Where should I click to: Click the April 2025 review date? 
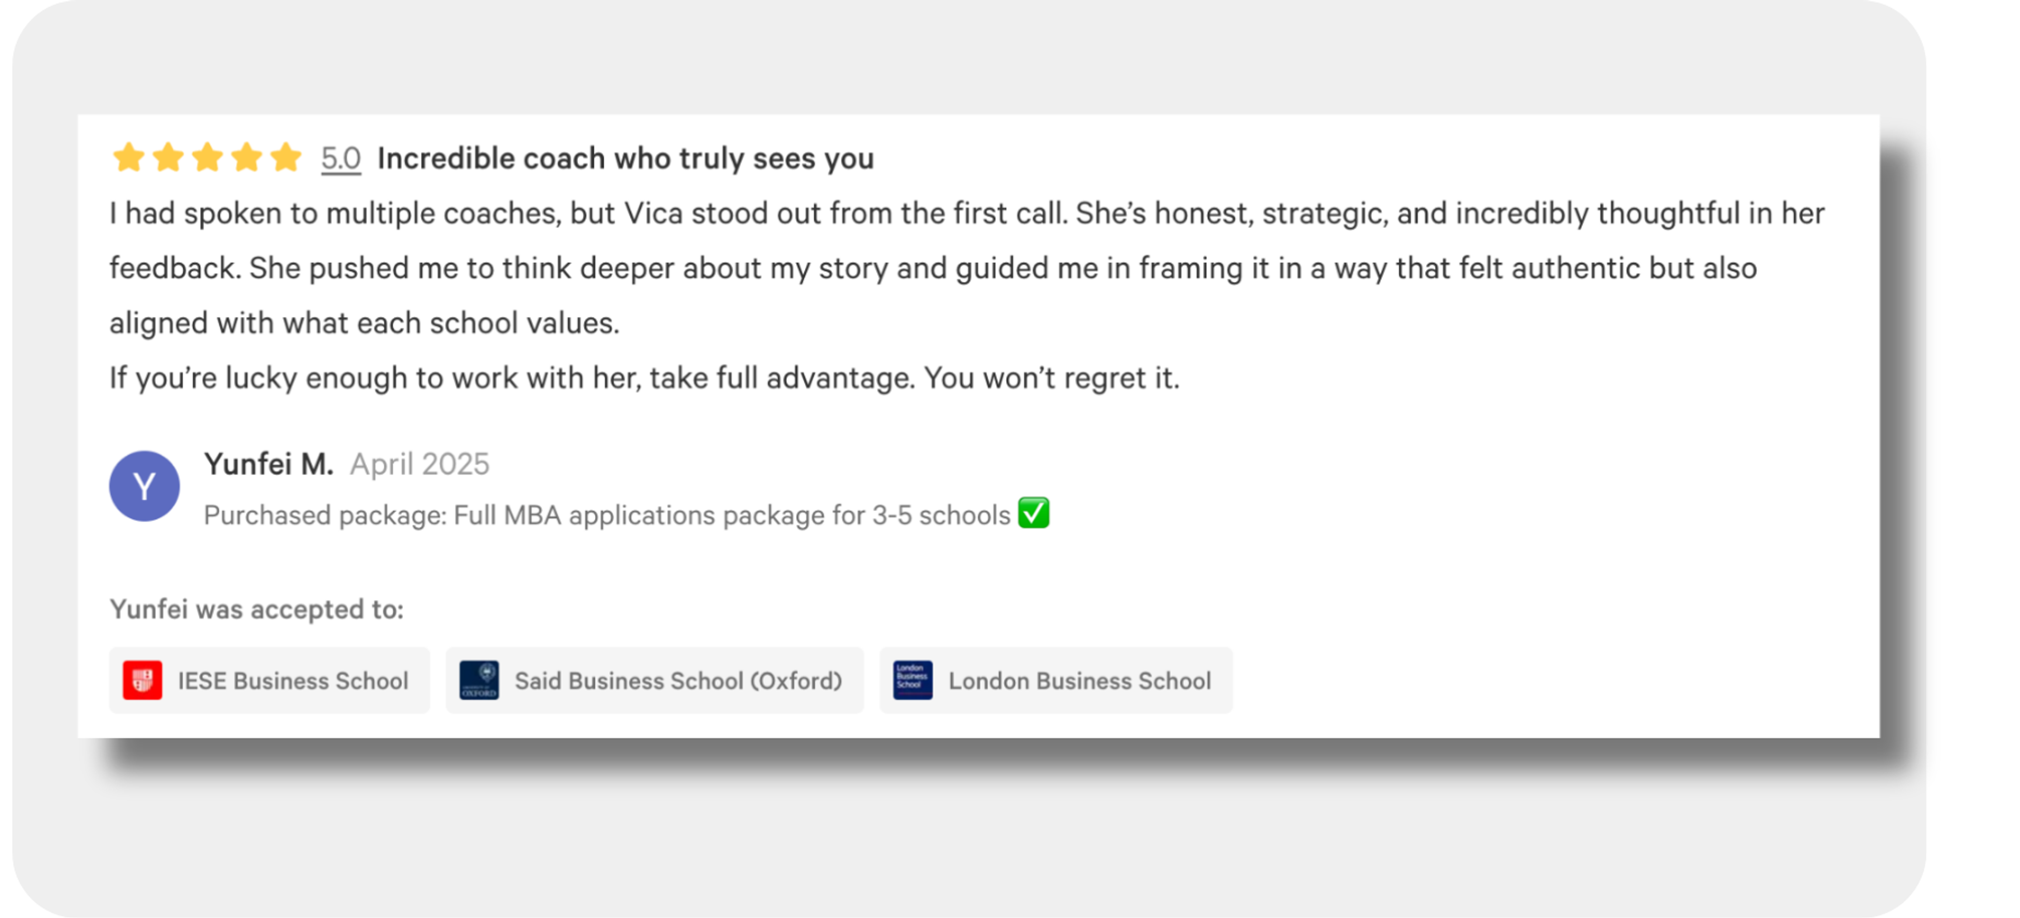tap(420, 464)
